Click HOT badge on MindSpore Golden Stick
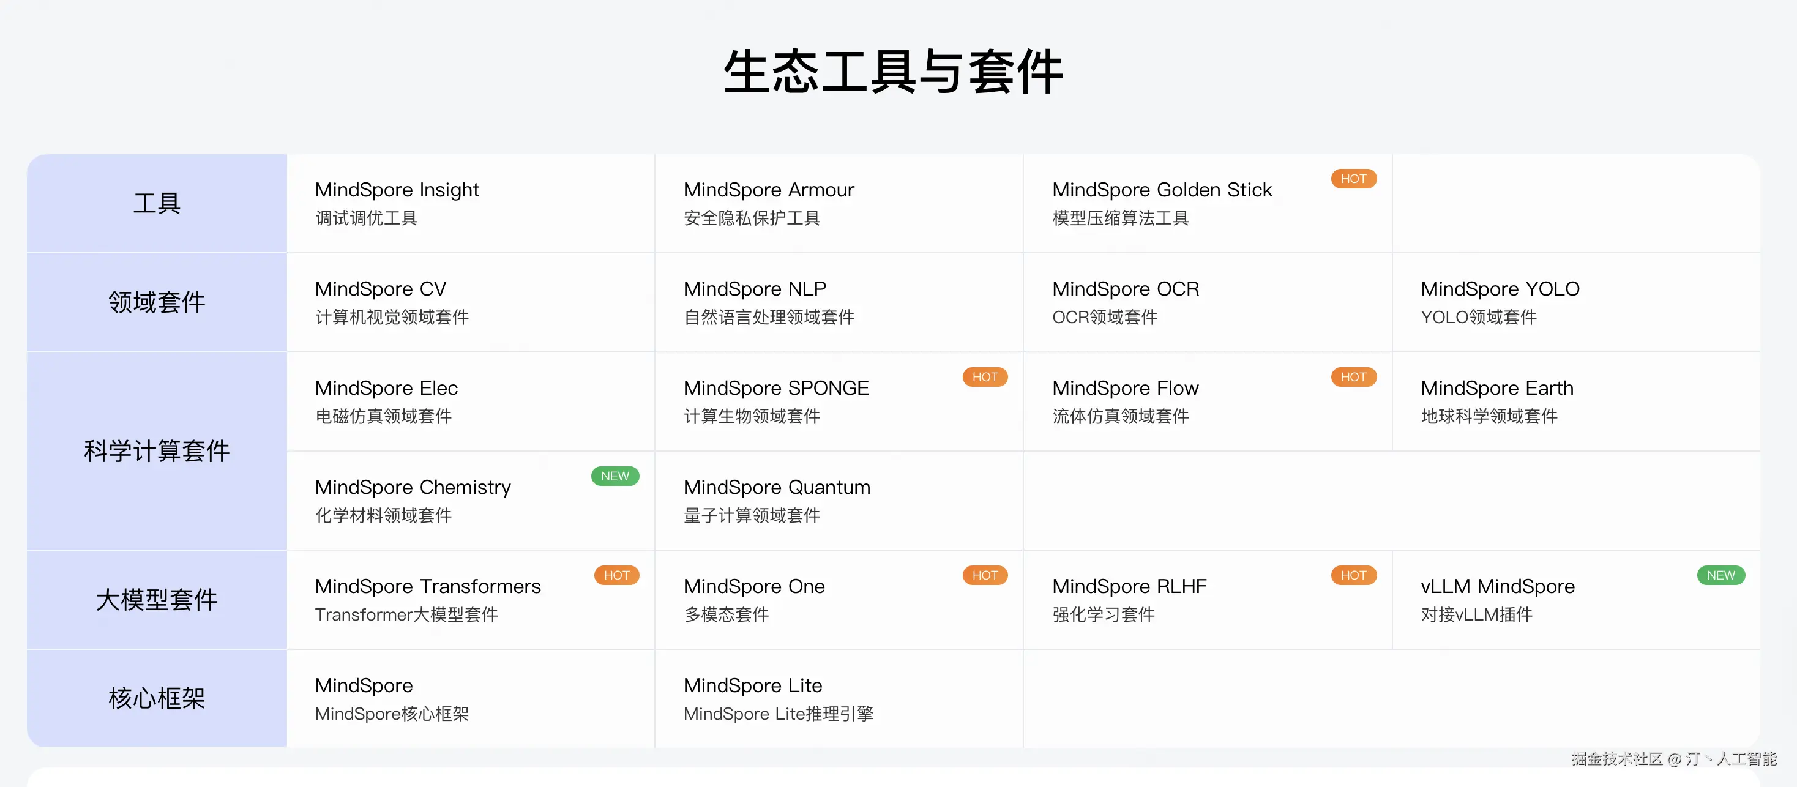1797x787 pixels. [1353, 179]
